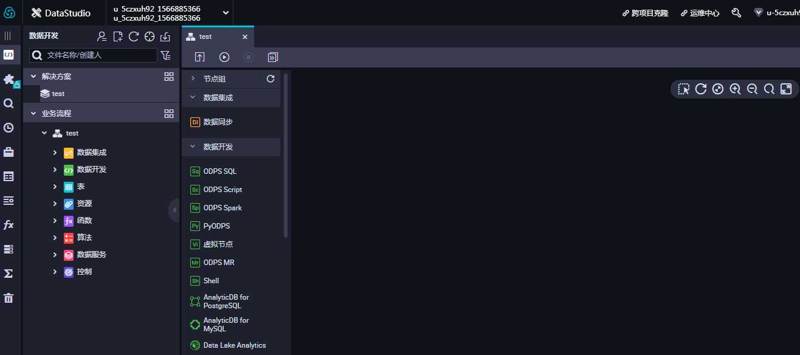This screenshot has height=355, width=800.
Task: Expand the 节点组 section in node panel
Action: [193, 78]
